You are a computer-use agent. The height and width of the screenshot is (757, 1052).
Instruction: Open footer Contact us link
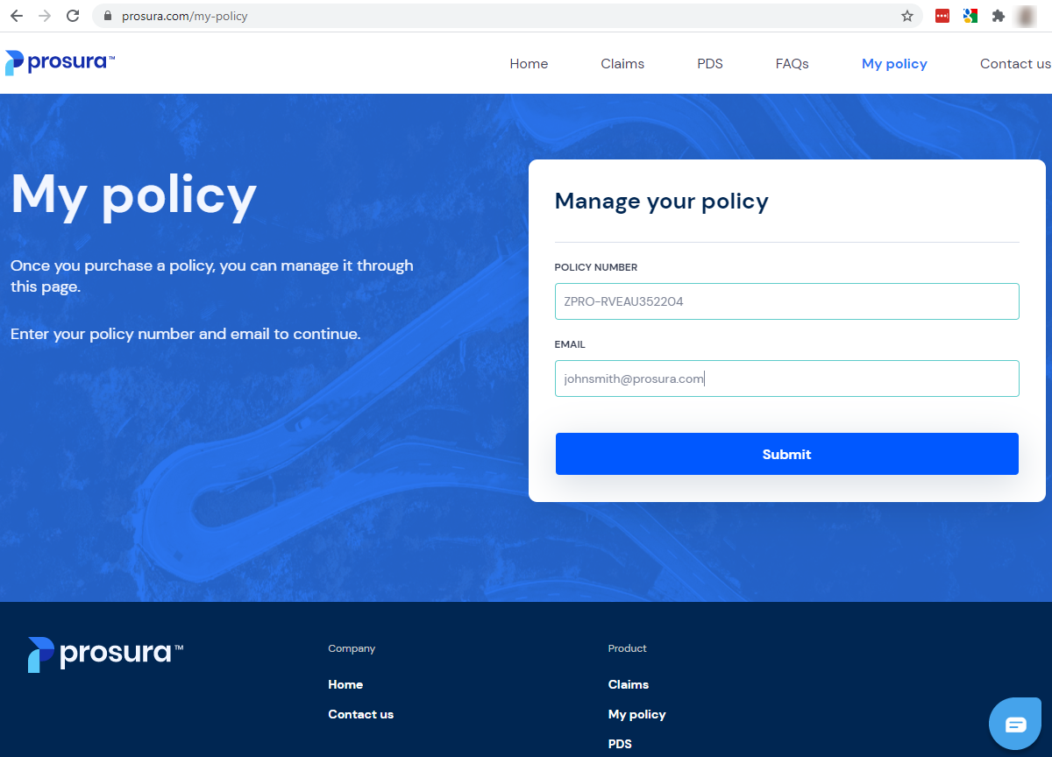tap(361, 714)
